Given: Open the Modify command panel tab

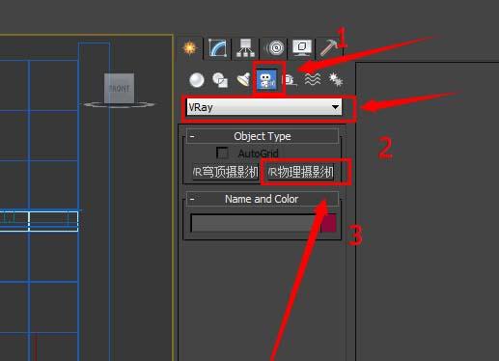Looking at the screenshot, I should 217,48.
